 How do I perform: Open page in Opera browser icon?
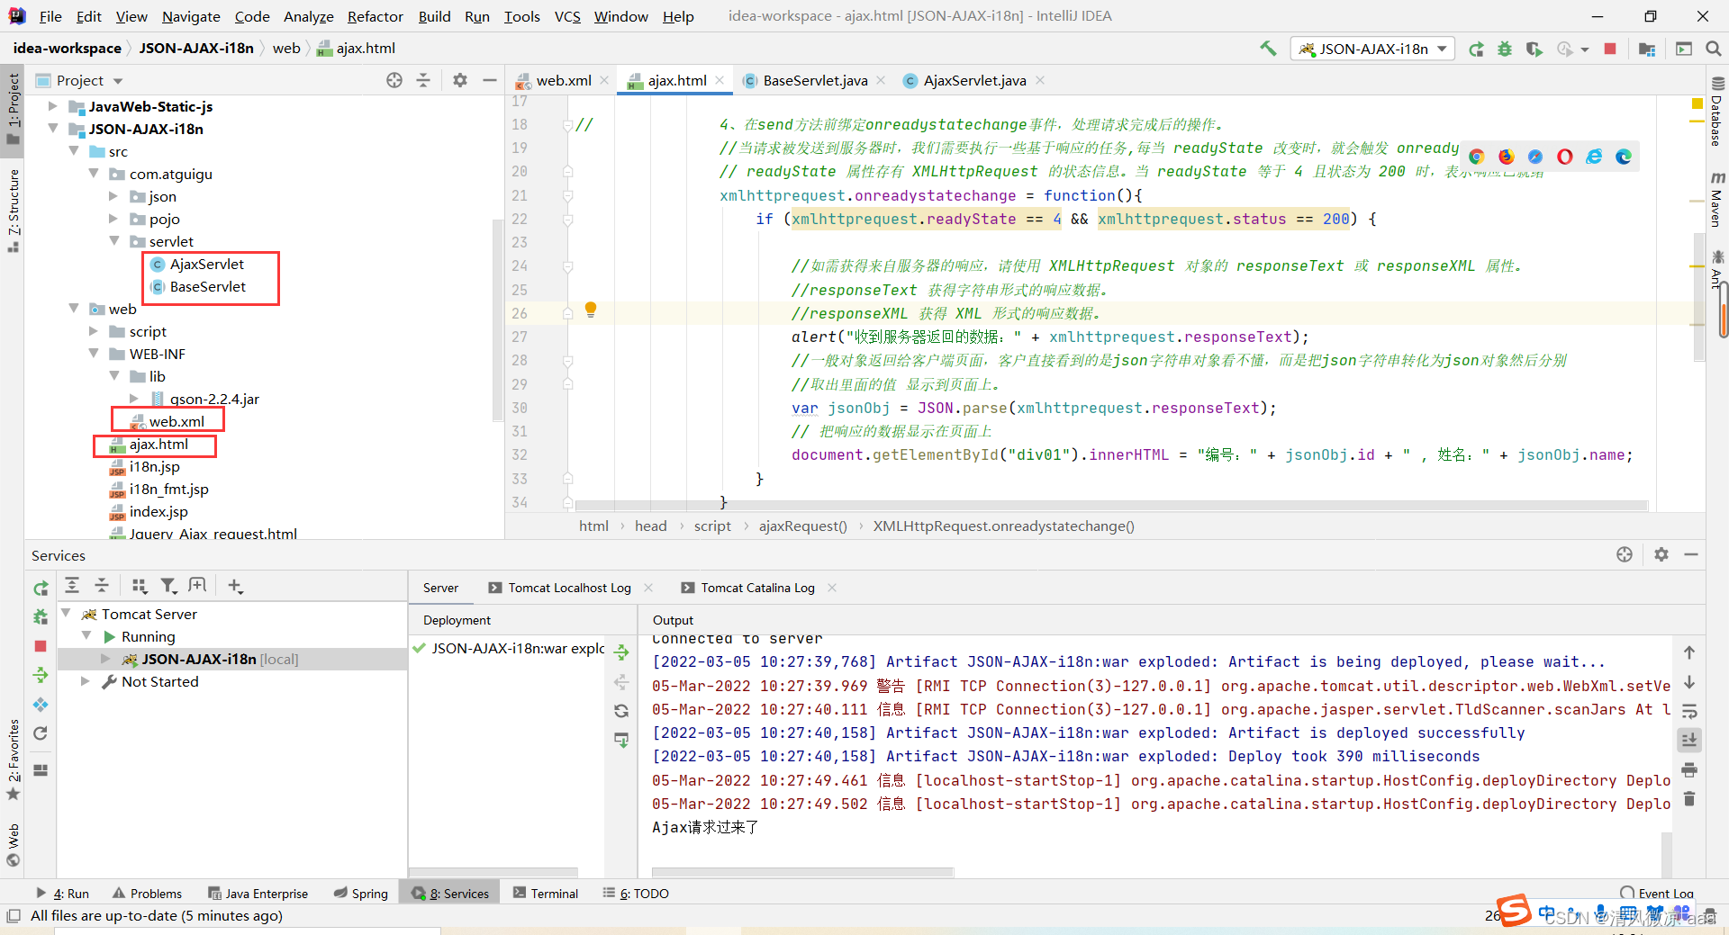[1565, 157]
